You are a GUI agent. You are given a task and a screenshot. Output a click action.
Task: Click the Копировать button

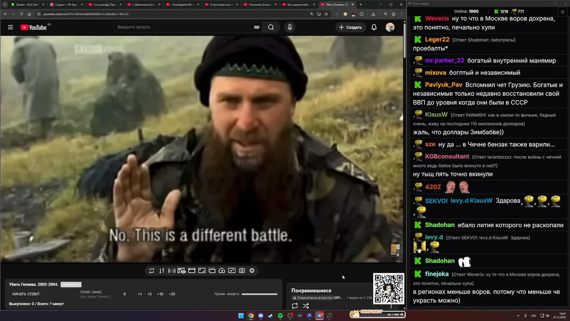(x=71, y=284)
